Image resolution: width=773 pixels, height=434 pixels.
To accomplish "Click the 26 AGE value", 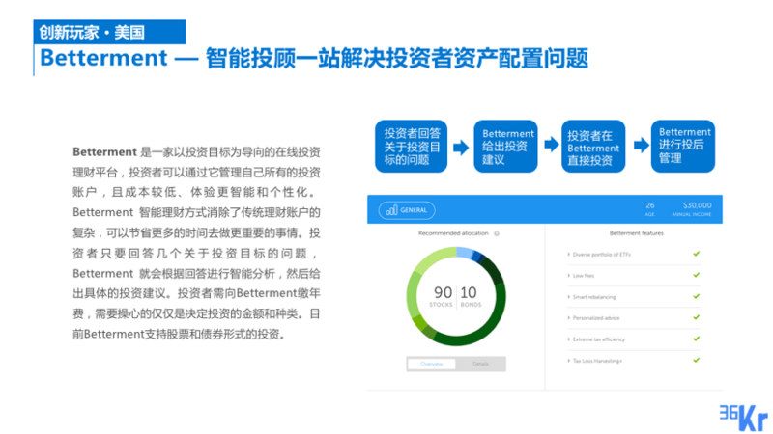I will coord(649,208).
